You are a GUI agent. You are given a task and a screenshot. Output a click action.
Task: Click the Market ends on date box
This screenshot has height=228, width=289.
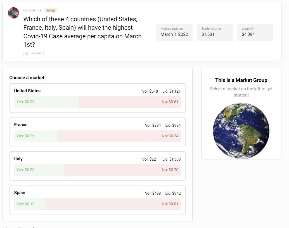(x=174, y=32)
